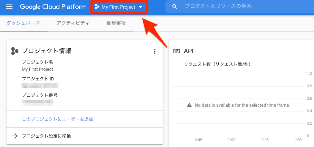Image resolution: width=314 pixels, height=147 pixels.
Task: Click the リクエスト数（リクエスト数/秒）chart title
Action: (x=218, y=65)
